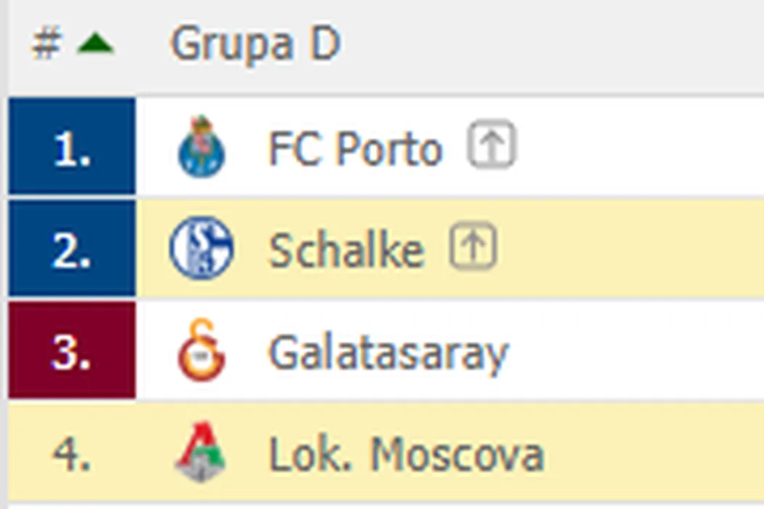Select the Grupa D header label

pyautogui.click(x=255, y=45)
